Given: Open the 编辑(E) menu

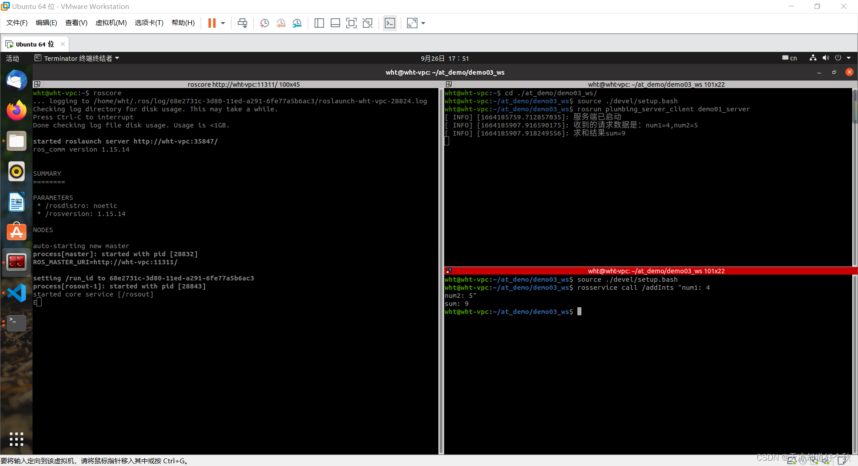Looking at the screenshot, I should [x=46, y=23].
